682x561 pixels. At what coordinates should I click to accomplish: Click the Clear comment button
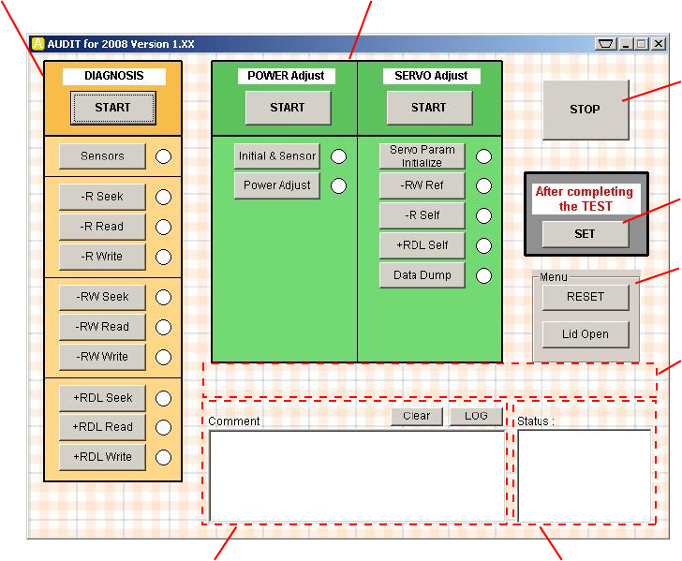(x=417, y=416)
